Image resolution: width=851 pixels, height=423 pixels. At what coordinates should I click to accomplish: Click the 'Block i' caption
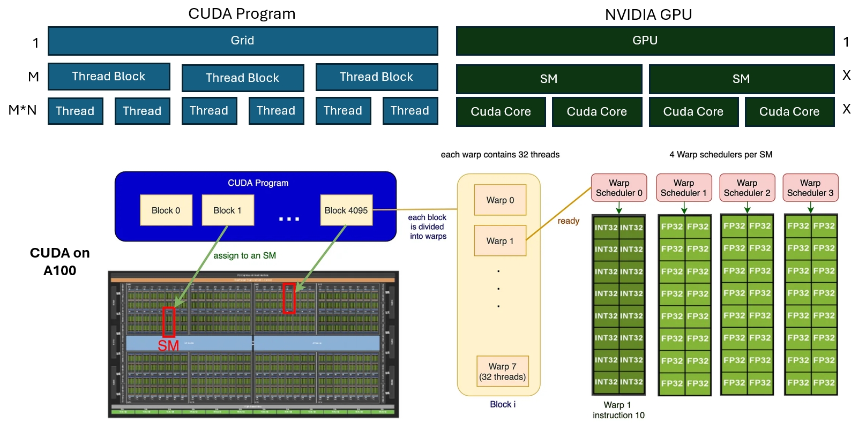[502, 405]
